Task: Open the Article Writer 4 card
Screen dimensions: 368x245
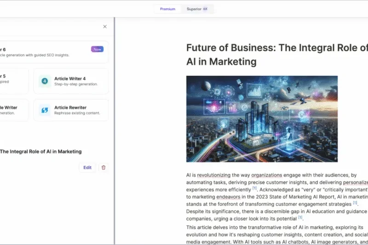Action: (71, 81)
